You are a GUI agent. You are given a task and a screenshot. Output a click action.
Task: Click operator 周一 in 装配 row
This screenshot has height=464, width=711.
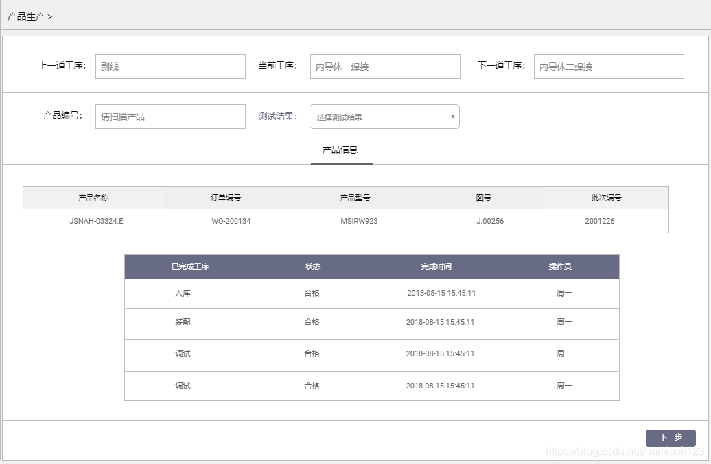tap(565, 322)
